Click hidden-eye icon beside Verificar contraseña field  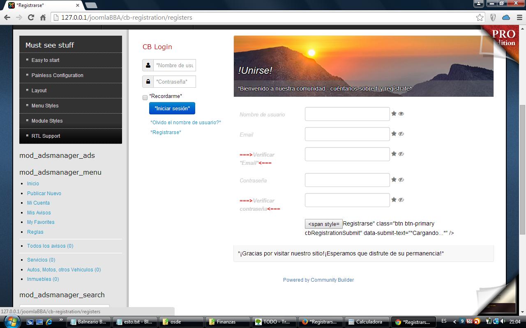pos(401,200)
